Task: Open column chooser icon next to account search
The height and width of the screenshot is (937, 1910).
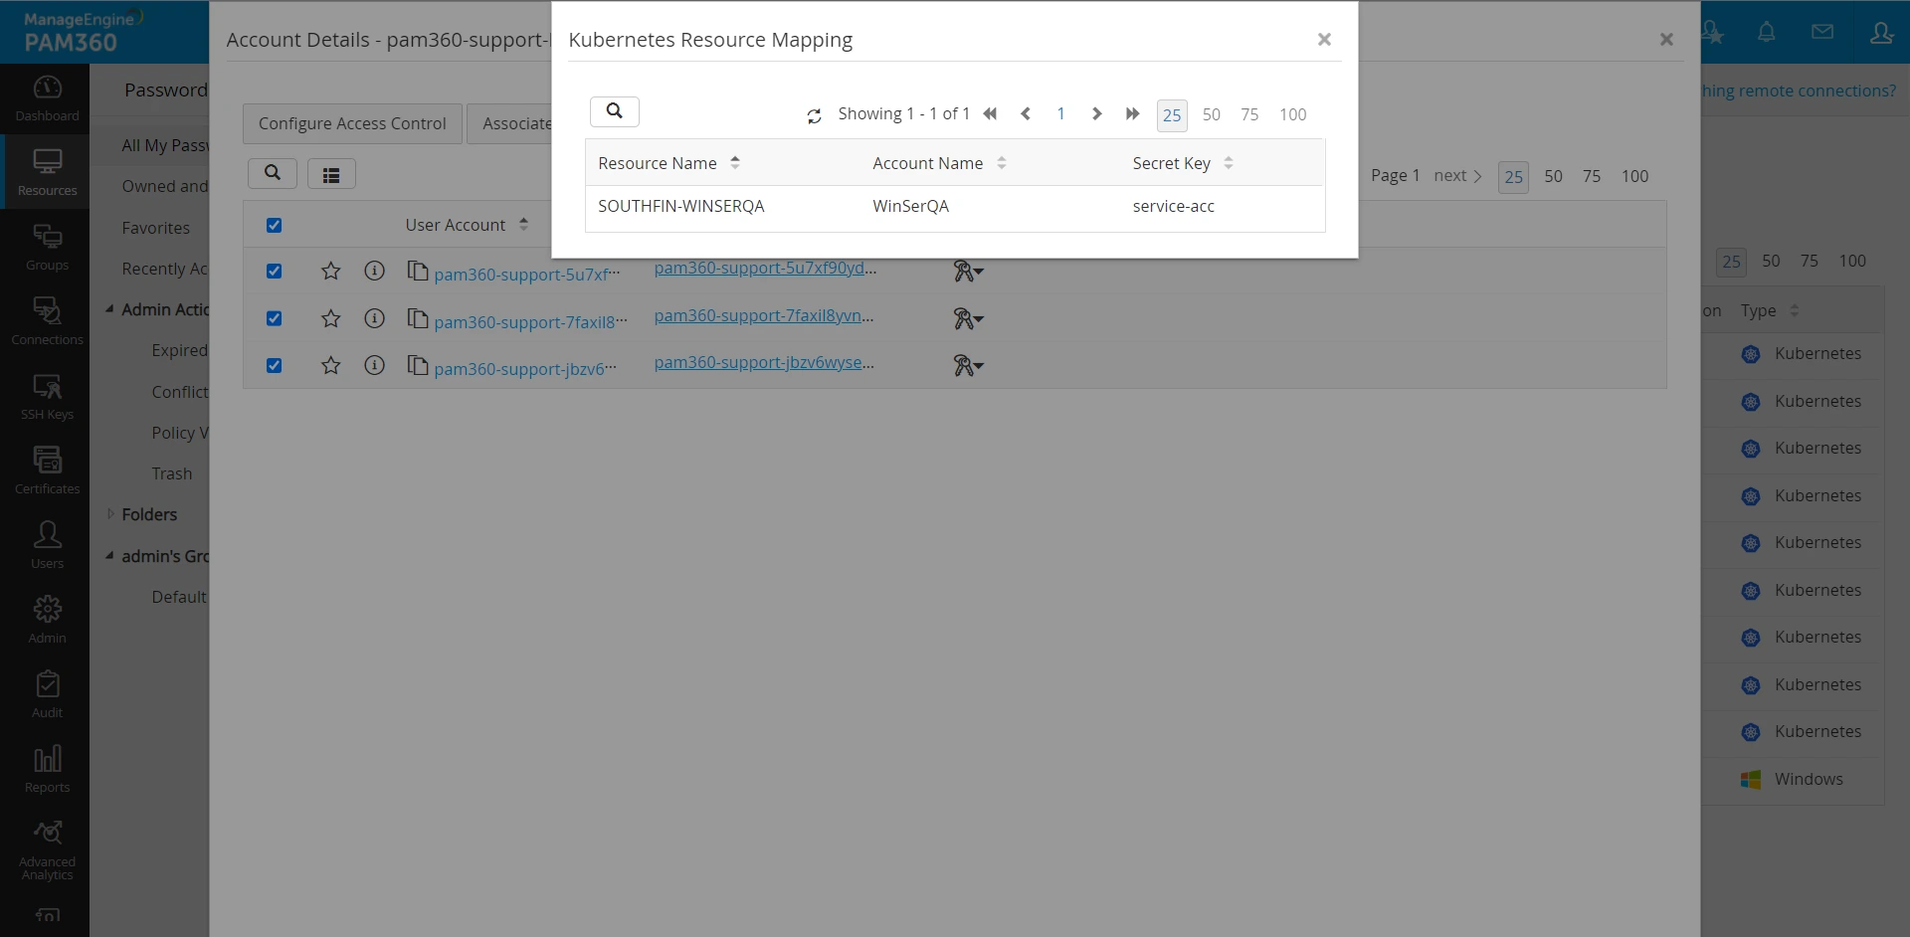Action: (x=331, y=175)
